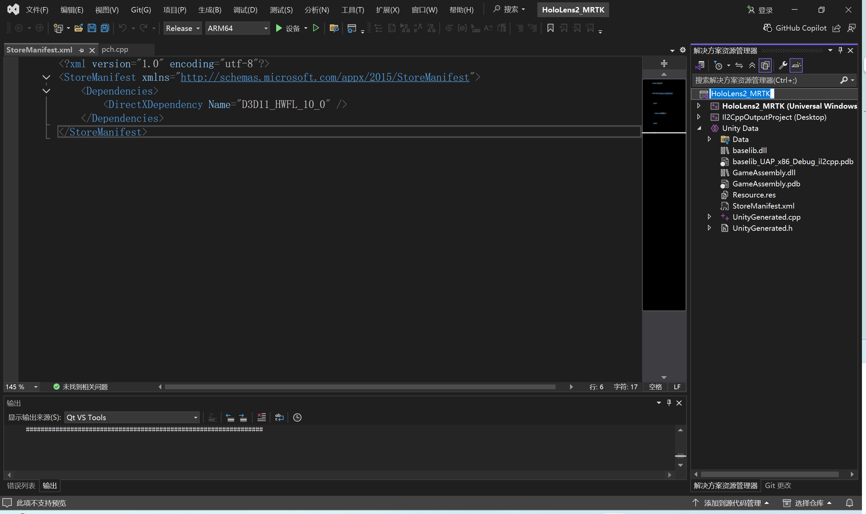Click Collapse All in Solution Explorer
The width and height of the screenshot is (866, 514).
pyautogui.click(x=752, y=65)
